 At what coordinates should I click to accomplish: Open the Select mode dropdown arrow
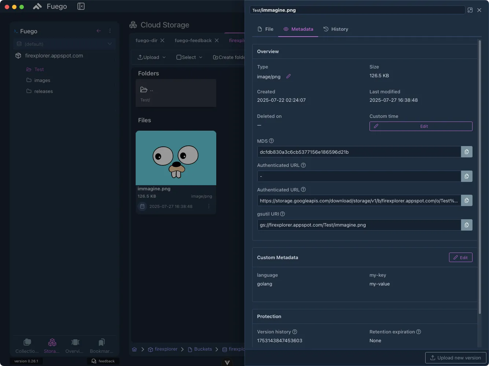point(201,57)
